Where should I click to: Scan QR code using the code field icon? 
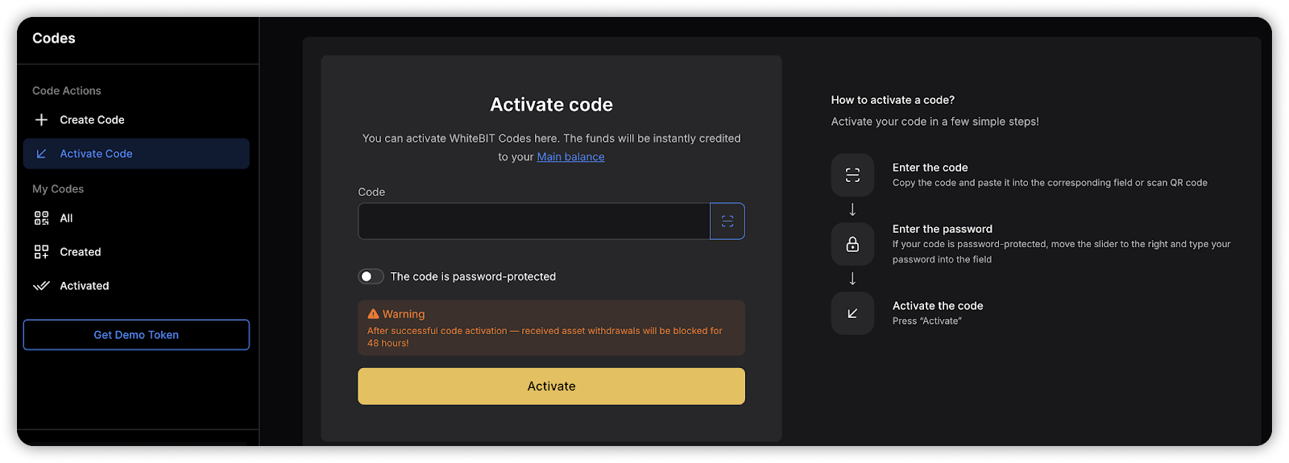[x=727, y=221]
